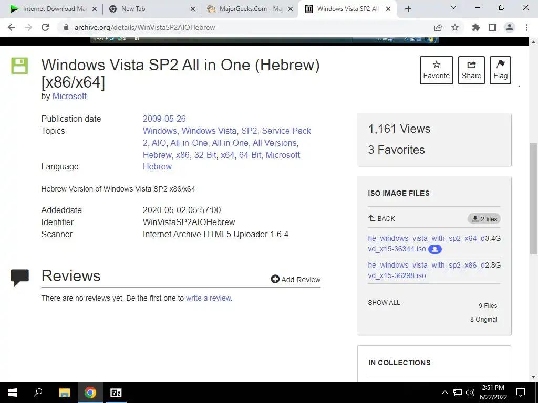Show hidden system tray icons
The height and width of the screenshot is (403, 538).
(444, 393)
